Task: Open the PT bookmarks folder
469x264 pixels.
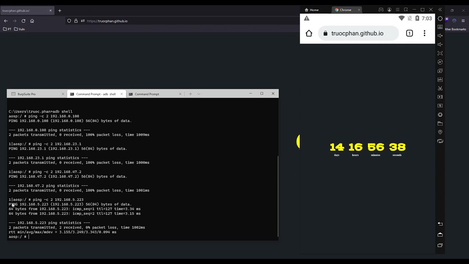Action: [7, 29]
